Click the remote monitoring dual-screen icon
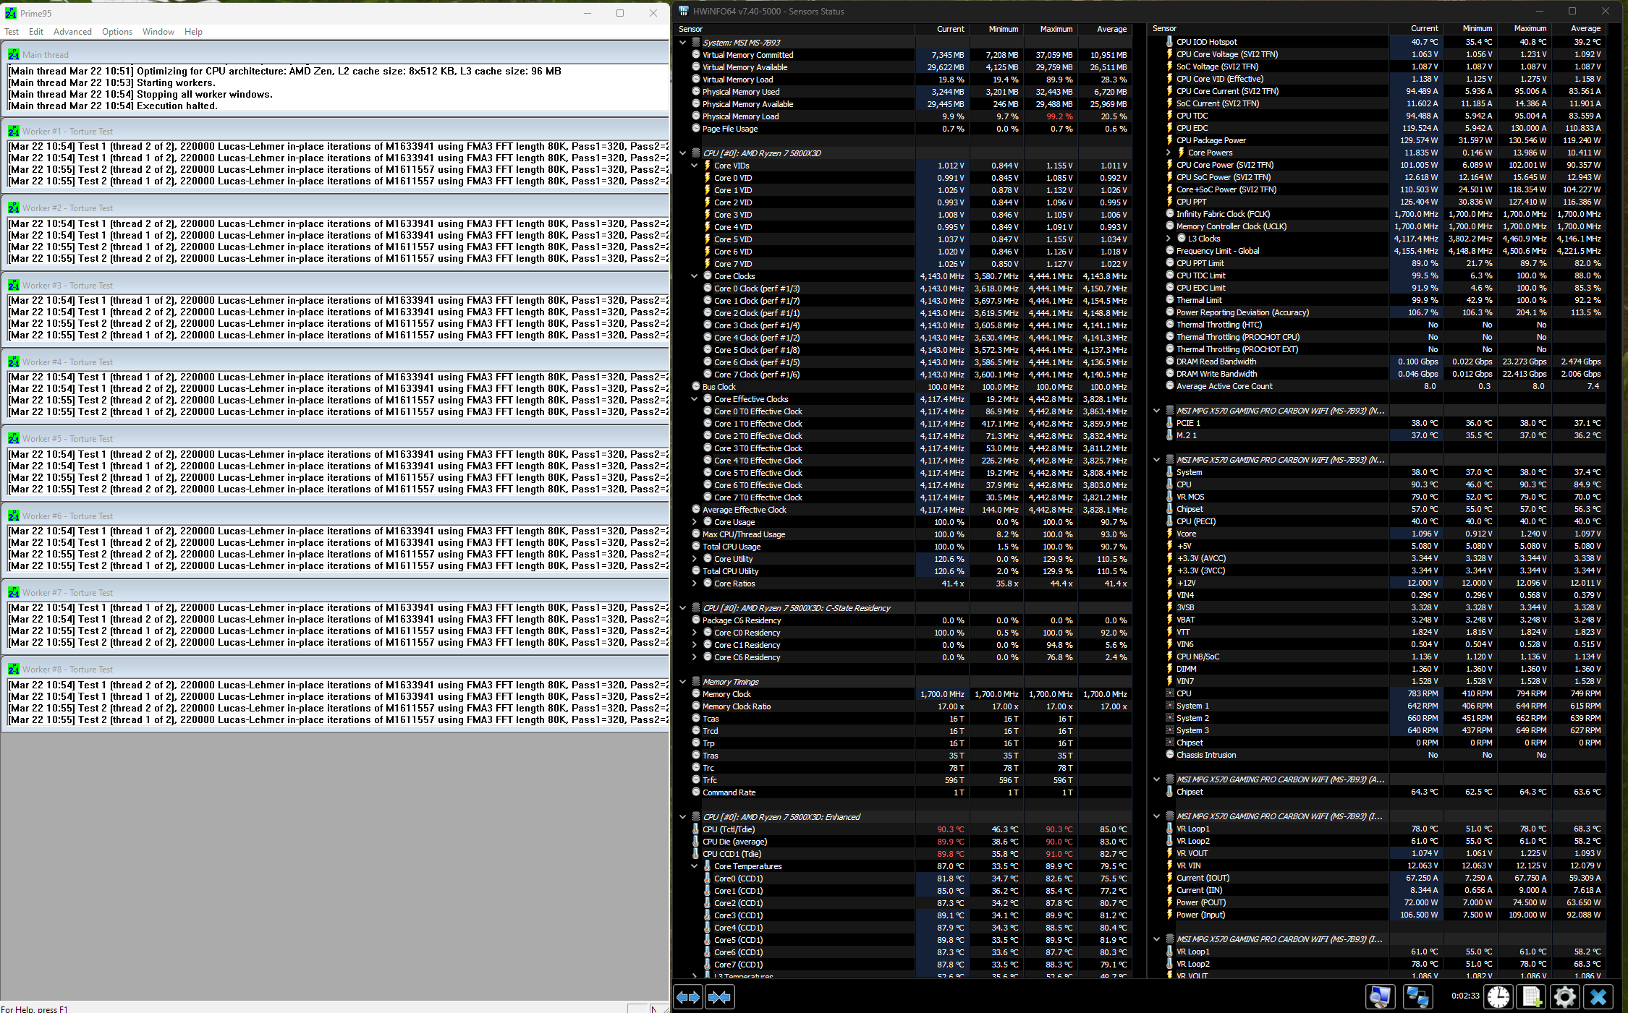Viewport: 1628px width, 1013px height. (x=1417, y=996)
